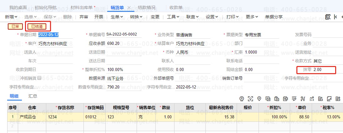Click the 存货编码 cell 01012
Viewport: 343px width, 133px height.
tap(94, 117)
